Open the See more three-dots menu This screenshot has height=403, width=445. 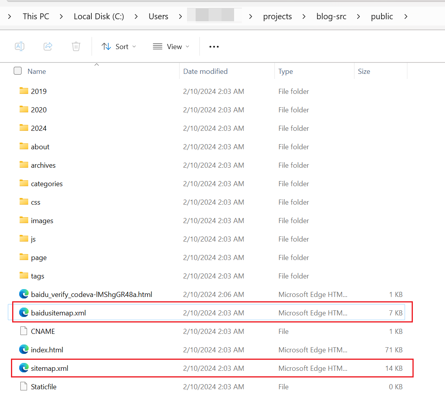tap(214, 46)
